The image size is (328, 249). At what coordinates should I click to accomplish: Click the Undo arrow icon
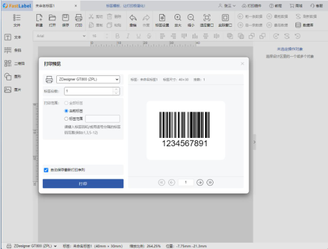pyautogui.click(x=133, y=18)
